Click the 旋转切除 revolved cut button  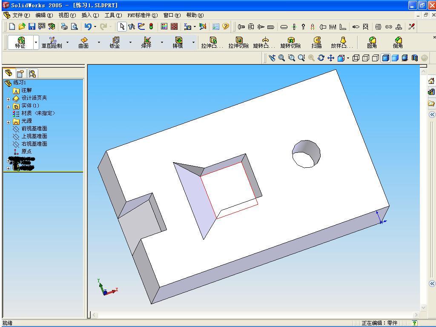[290, 42]
